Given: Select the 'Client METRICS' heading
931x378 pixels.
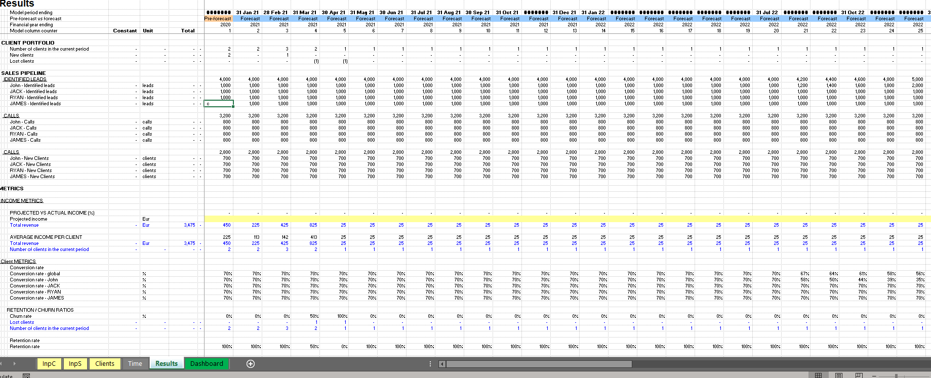Looking at the screenshot, I should (18, 262).
